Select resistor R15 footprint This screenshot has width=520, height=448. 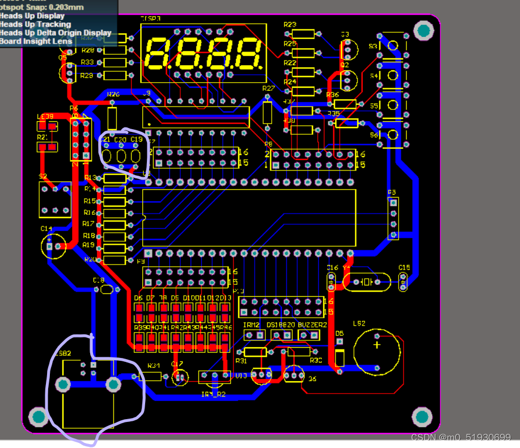click(x=115, y=202)
